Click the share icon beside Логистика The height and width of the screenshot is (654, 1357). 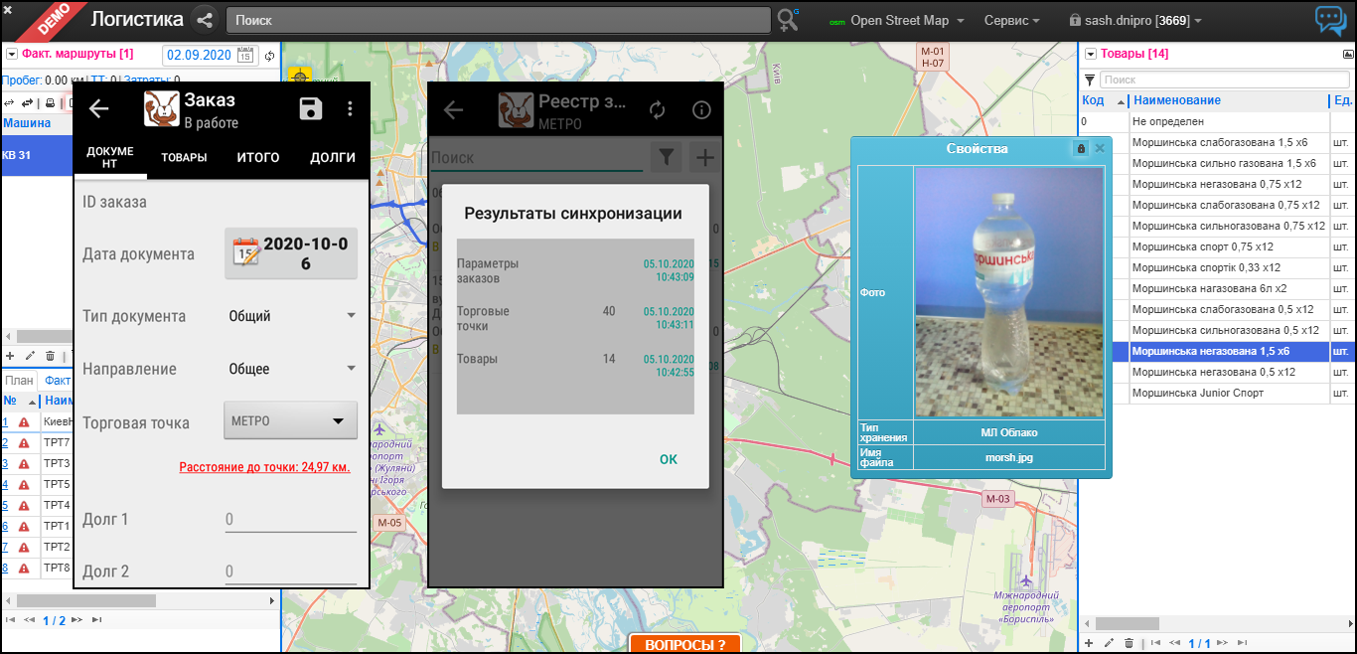pos(206,20)
